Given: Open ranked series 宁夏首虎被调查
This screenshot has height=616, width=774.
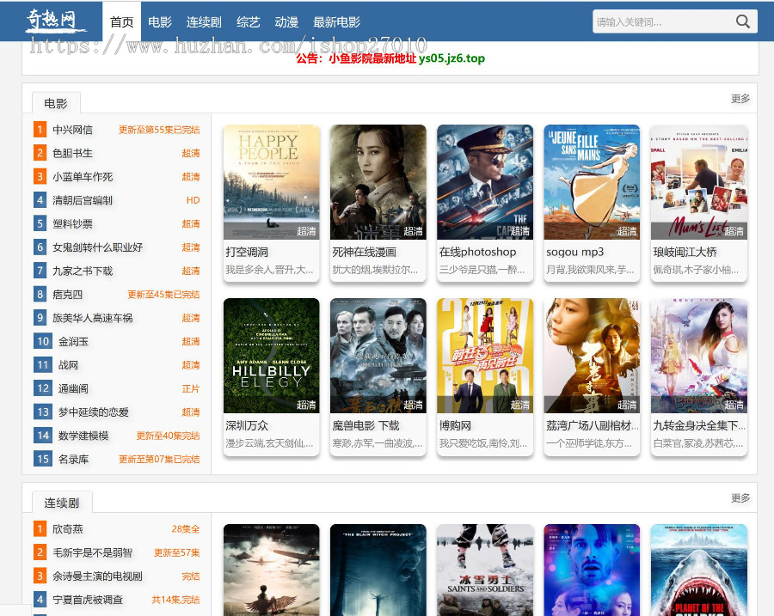Looking at the screenshot, I should (88, 600).
